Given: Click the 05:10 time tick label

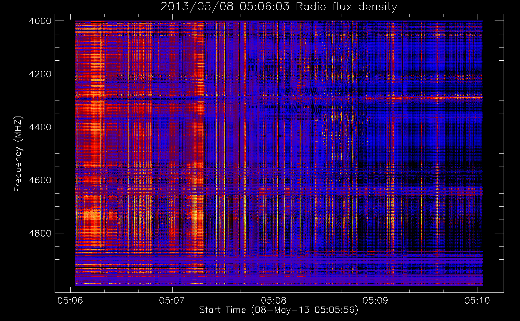Looking at the screenshot, I should [x=477, y=300].
